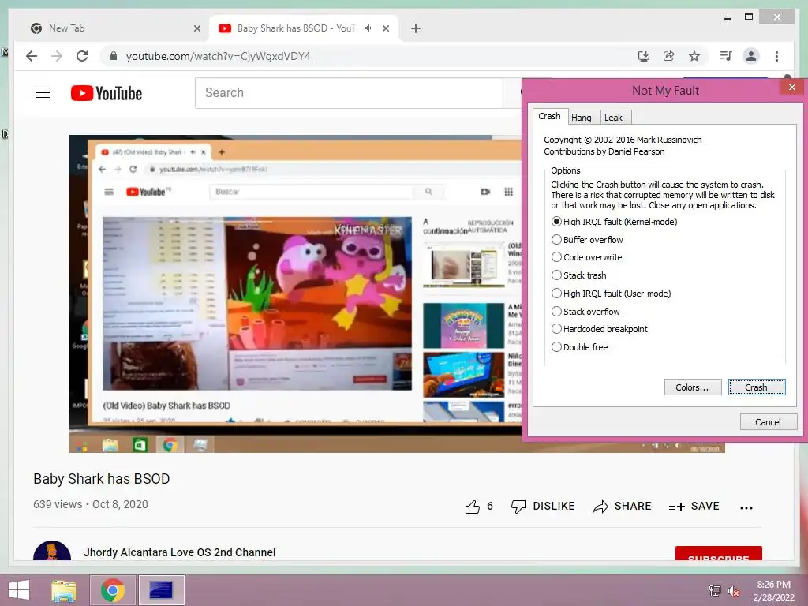The image size is (808, 606).
Task: Close the New Tab tab
Action: click(196, 28)
